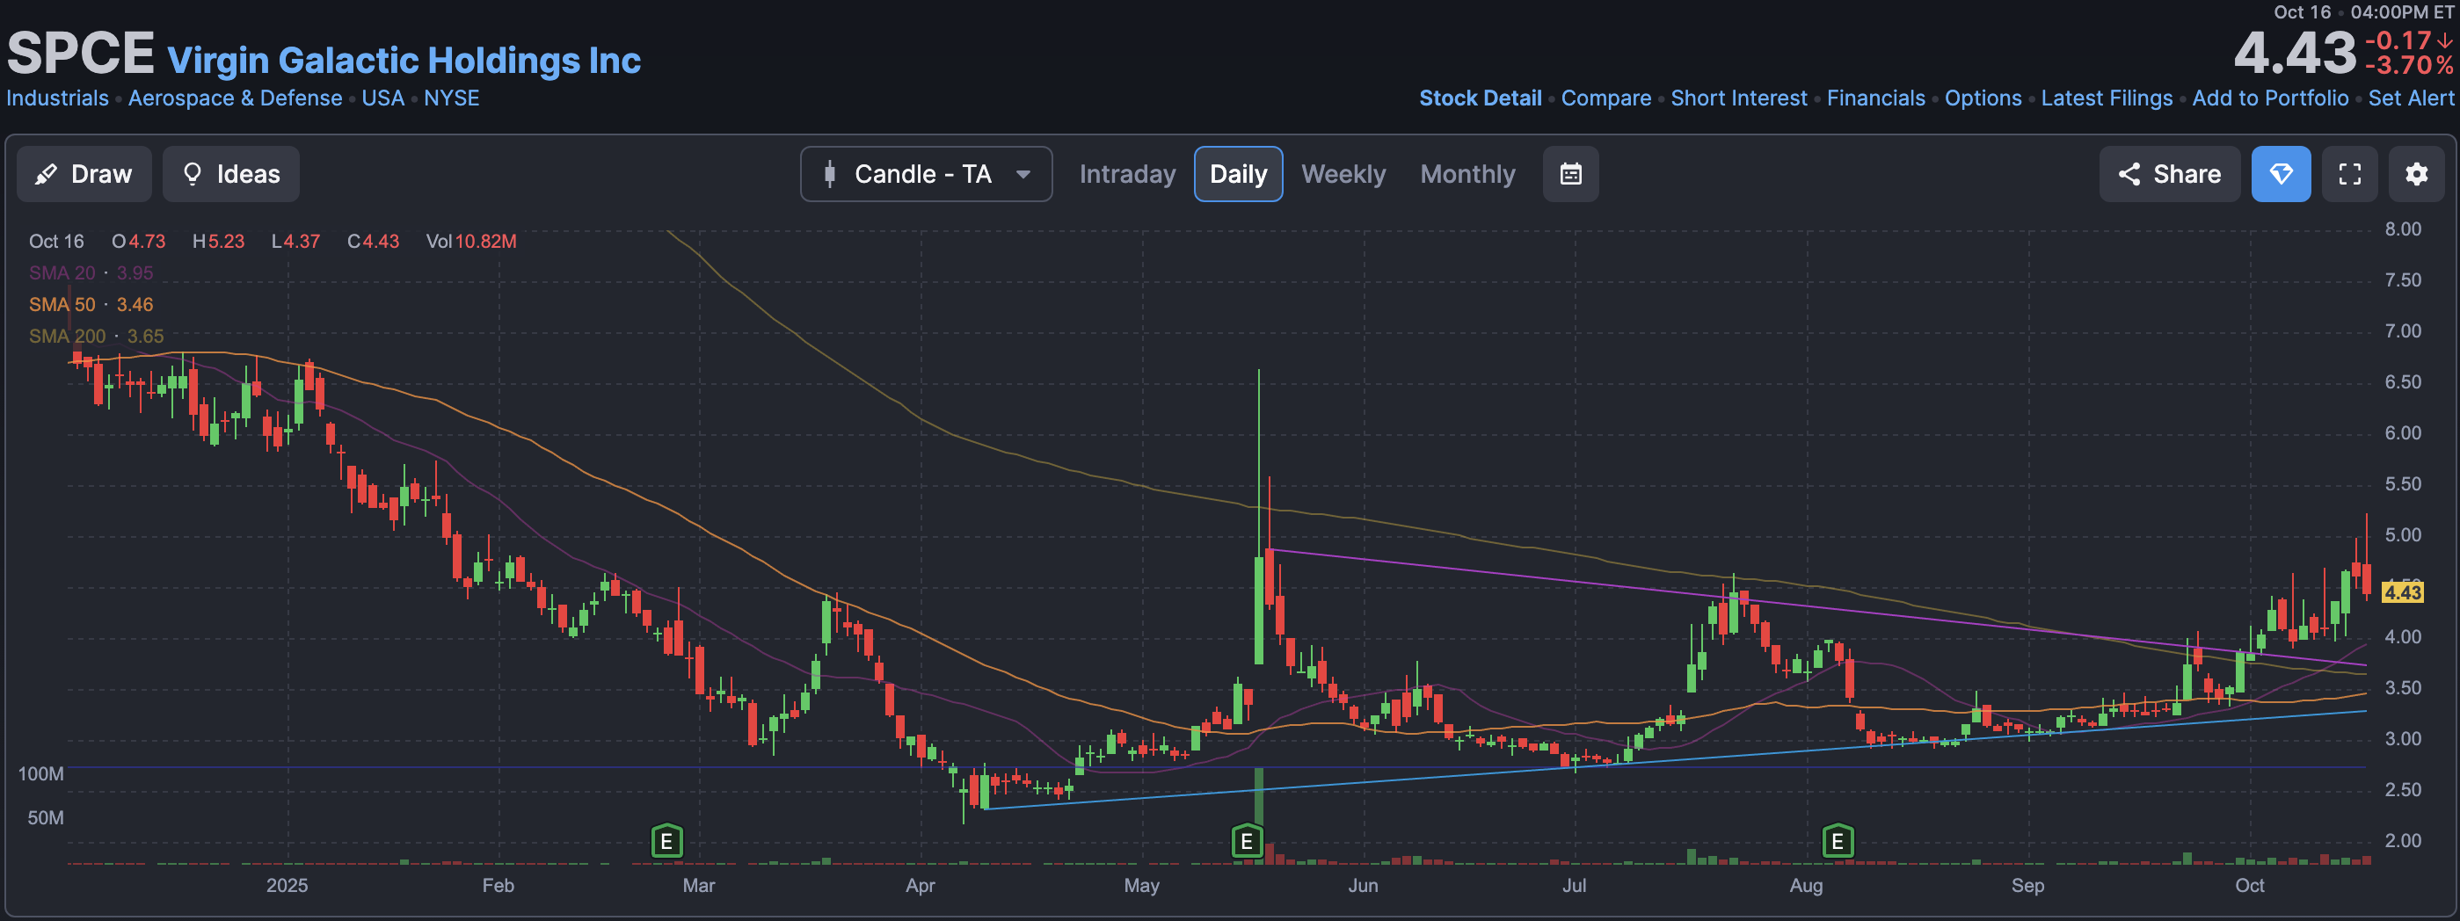
Task: Open chart settings gear
Action: 2416,174
